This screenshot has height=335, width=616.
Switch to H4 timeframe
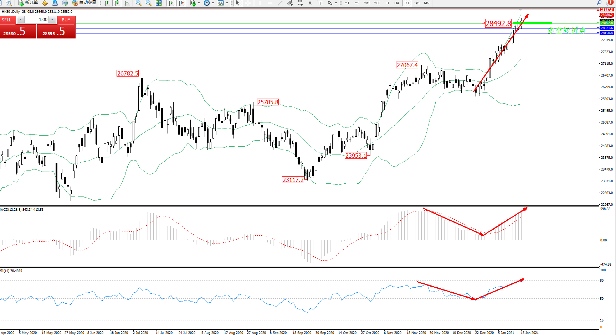(x=396, y=3)
